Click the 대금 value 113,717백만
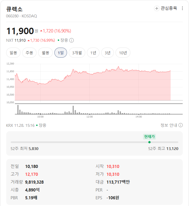 118,182
